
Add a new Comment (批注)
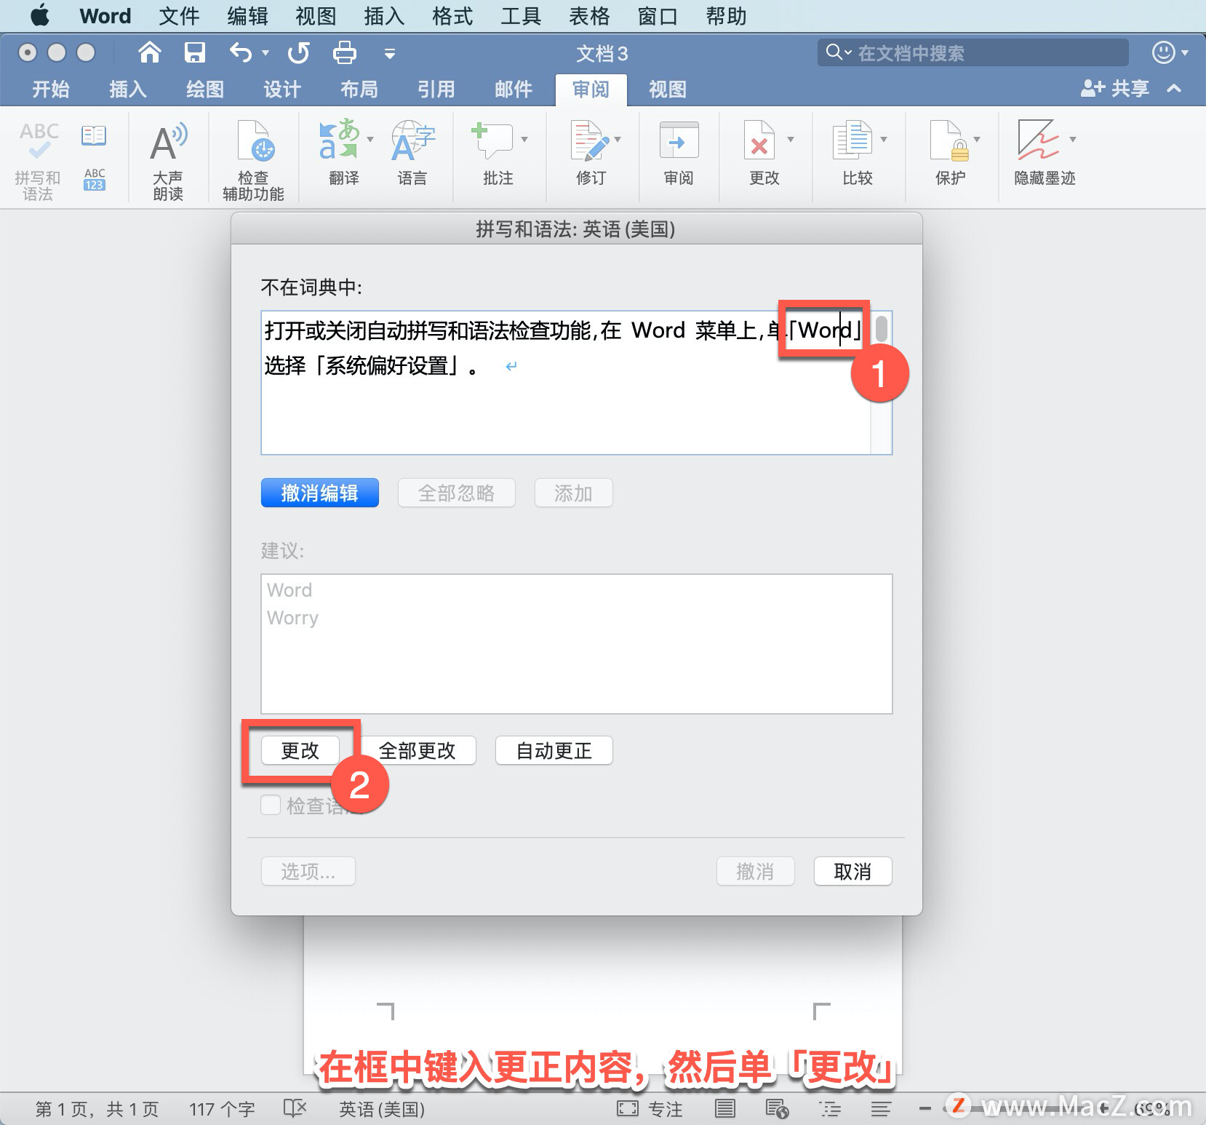[x=494, y=153]
